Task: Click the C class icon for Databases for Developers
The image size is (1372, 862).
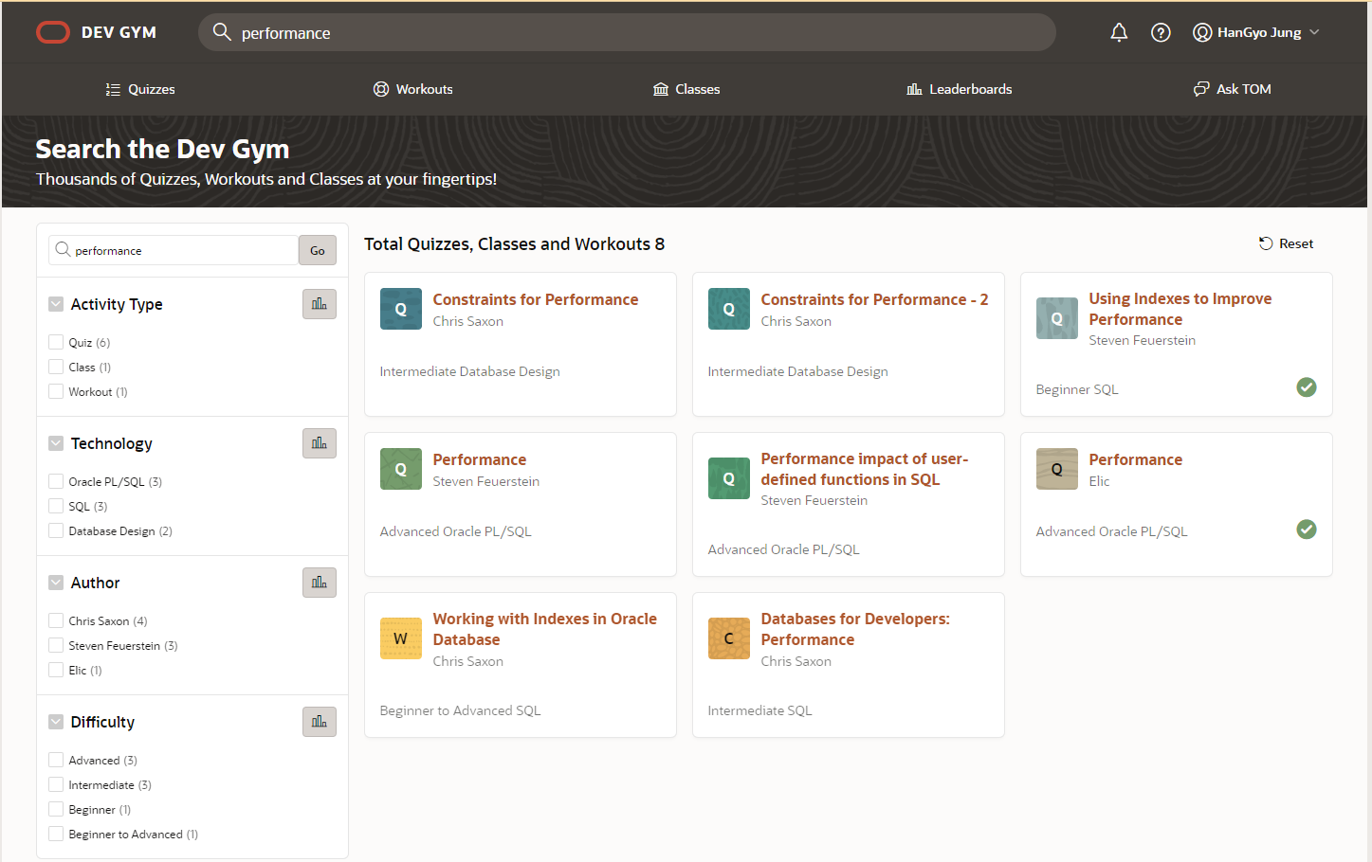Action: pos(729,638)
